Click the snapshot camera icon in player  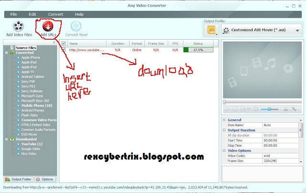pyautogui.click(x=243, y=109)
